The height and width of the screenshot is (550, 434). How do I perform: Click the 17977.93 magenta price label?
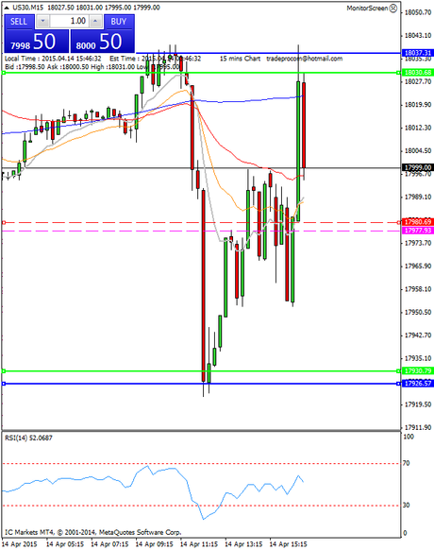pos(418,231)
